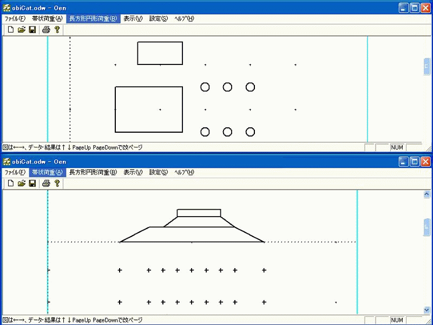The image size is (433, 325).
Task: Maximize the lower obiCat.odw window
Action: click(x=415, y=161)
